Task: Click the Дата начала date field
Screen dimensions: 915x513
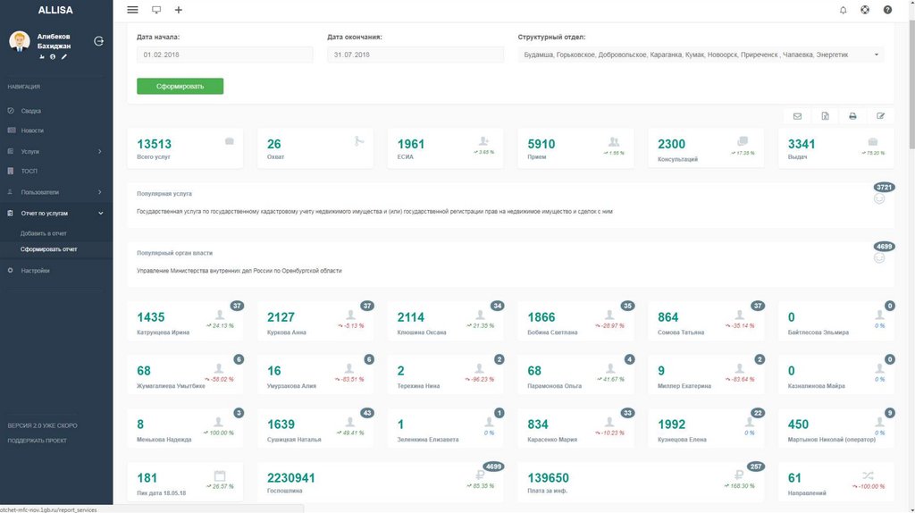Action: coord(224,55)
